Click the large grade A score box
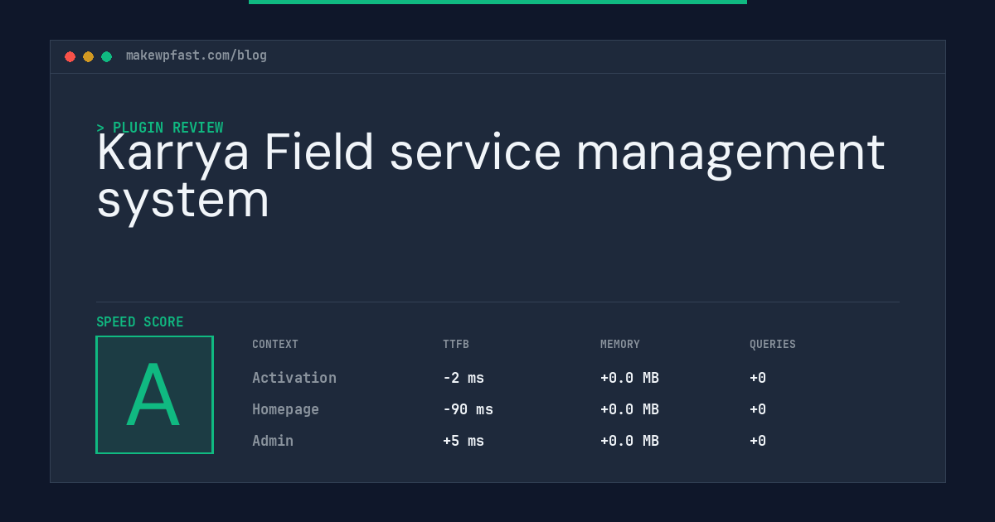 (154, 394)
